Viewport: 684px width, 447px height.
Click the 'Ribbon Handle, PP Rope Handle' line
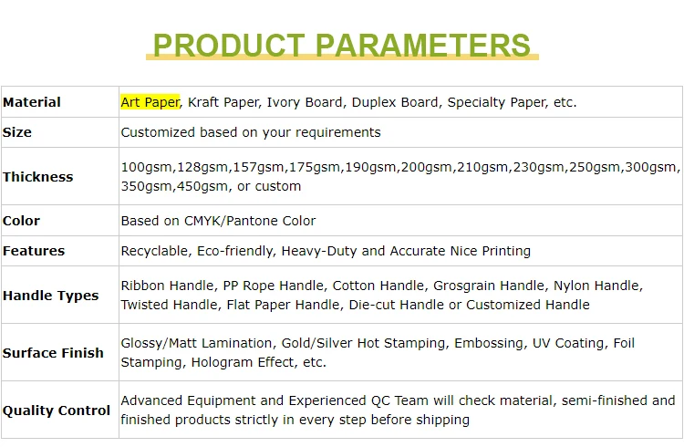[x=382, y=286]
